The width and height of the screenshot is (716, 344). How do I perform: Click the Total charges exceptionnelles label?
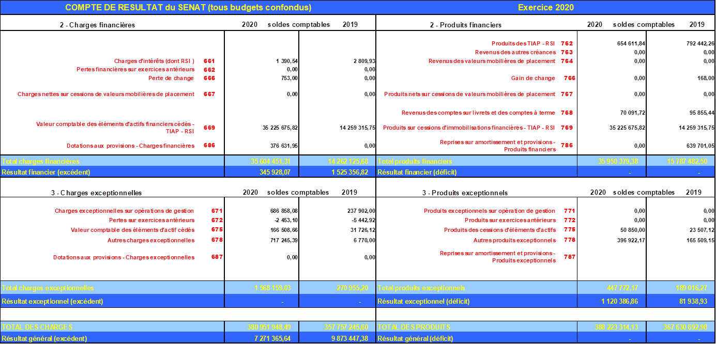(112, 288)
